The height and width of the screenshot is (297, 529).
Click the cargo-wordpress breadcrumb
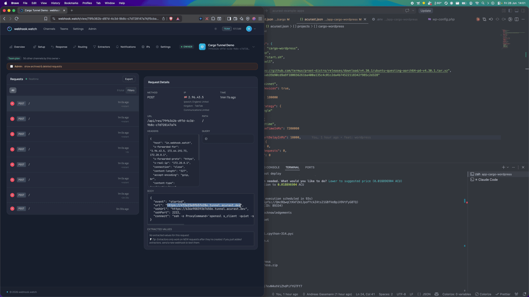pos(329,26)
